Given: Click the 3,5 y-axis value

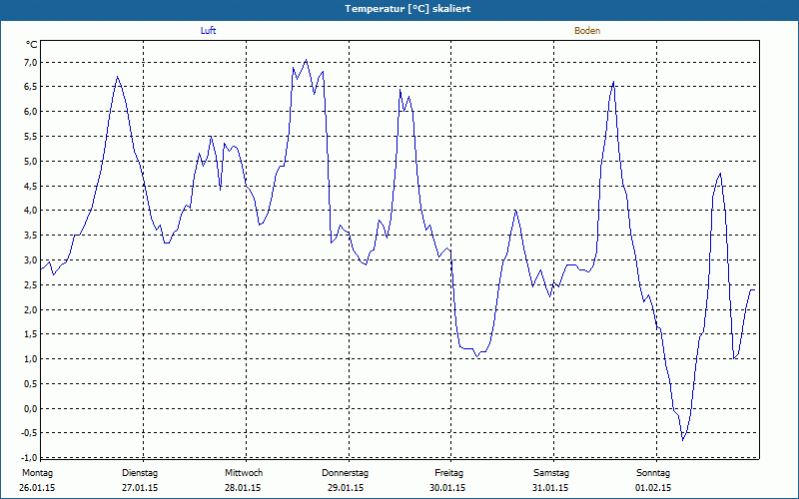Looking at the screenshot, I should (x=31, y=236).
